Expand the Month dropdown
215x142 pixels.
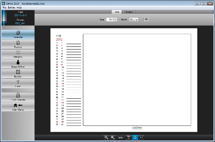134,20
